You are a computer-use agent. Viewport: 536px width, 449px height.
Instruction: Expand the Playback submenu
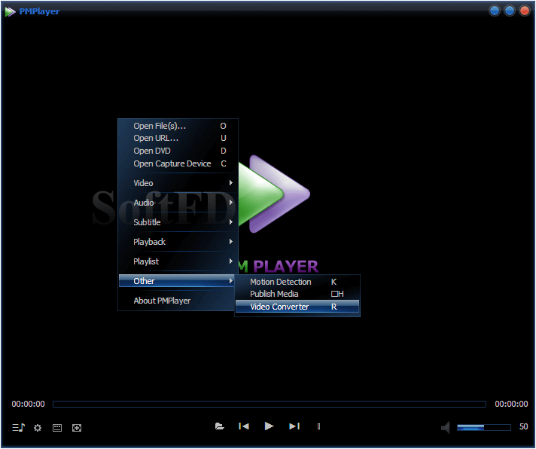coord(178,242)
